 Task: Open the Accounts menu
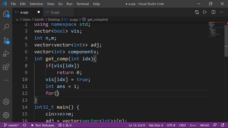[6, 102]
